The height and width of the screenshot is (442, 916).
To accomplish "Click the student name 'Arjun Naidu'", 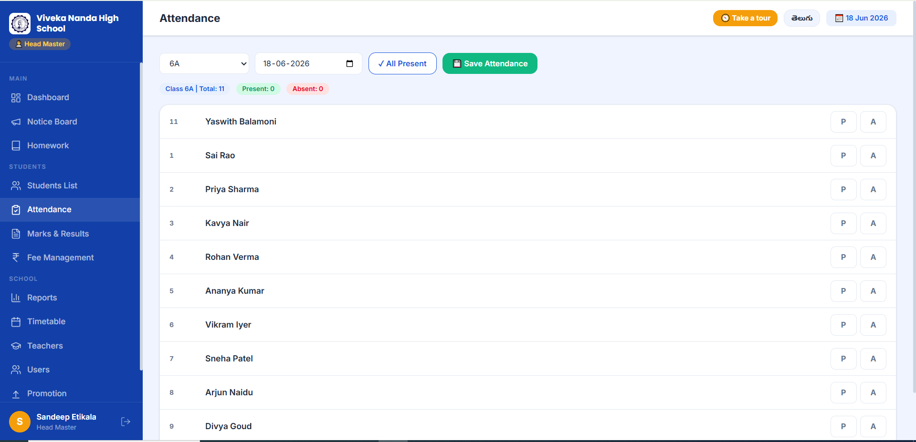I will point(229,392).
